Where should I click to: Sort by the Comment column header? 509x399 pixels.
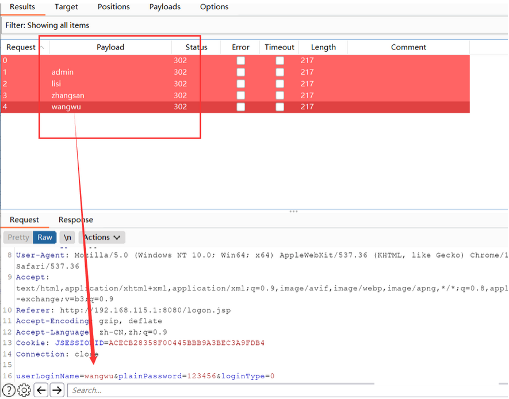pos(408,47)
